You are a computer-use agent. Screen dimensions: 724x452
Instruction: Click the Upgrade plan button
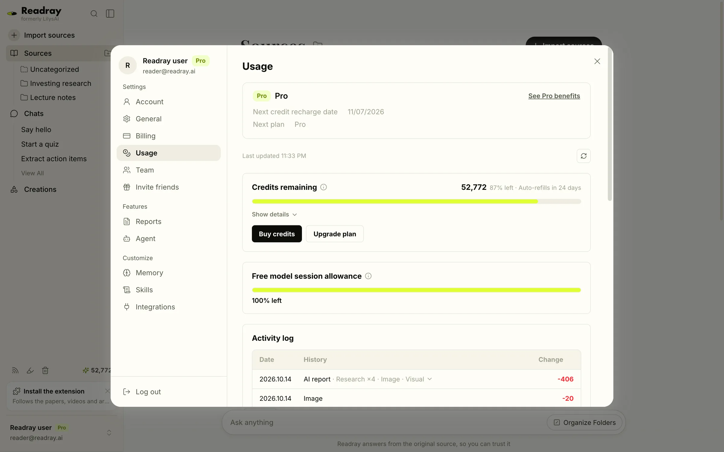coord(335,234)
